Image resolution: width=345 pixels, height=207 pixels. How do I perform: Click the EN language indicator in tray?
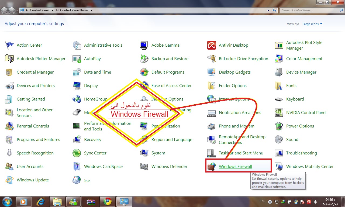coord(261,201)
